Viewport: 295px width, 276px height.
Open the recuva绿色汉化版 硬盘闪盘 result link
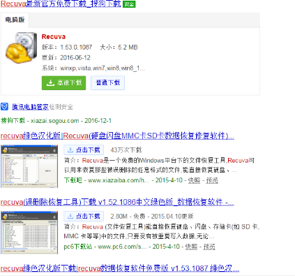pos(117,136)
